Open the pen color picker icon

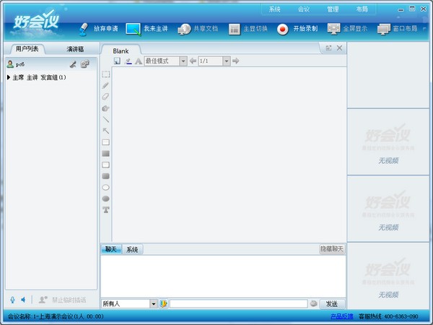pos(128,61)
